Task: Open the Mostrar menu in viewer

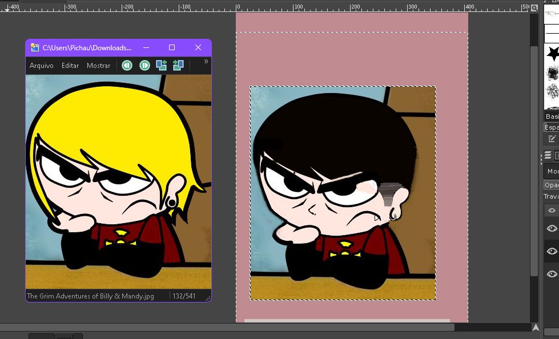Action: coord(98,66)
